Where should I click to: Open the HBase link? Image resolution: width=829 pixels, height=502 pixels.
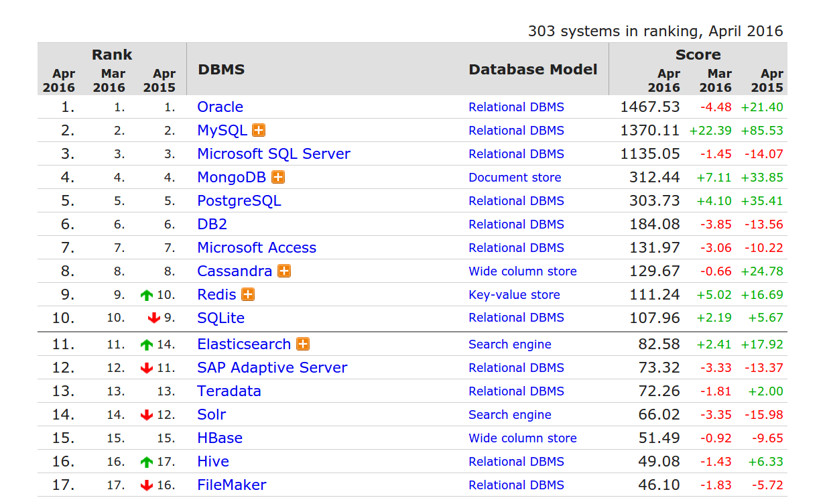[x=220, y=438]
